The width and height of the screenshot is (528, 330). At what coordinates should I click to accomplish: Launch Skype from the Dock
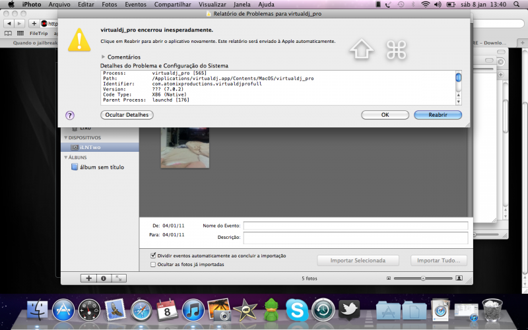297,310
